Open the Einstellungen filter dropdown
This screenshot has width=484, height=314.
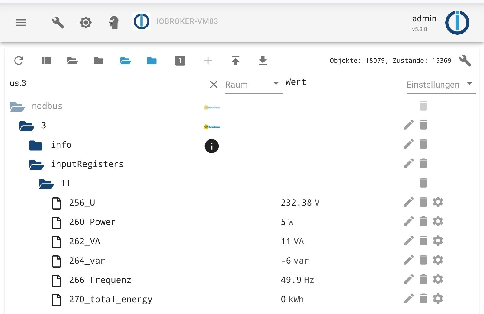(x=469, y=84)
